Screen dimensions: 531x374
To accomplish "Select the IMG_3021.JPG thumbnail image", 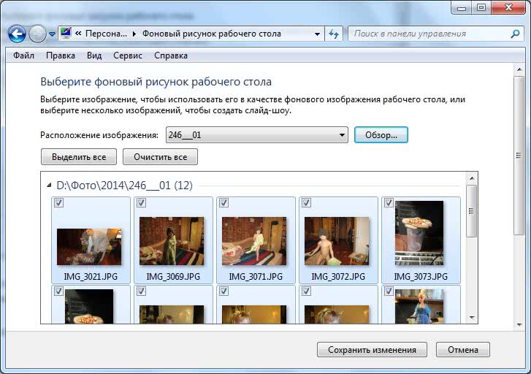I will click(89, 247).
